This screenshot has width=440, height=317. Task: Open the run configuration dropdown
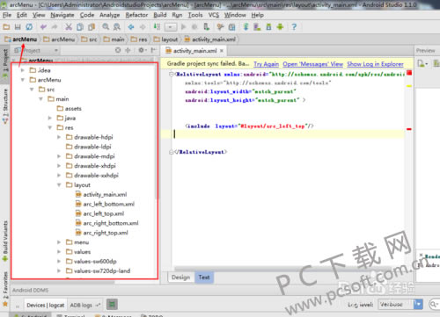[171, 27]
